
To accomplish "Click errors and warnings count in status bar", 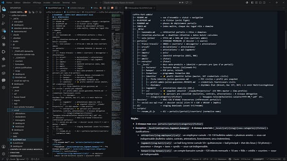I will pyautogui.click(x=35, y=159).
